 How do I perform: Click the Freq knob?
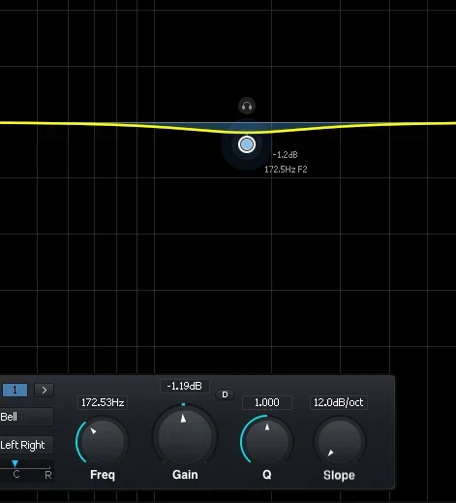[x=103, y=441]
